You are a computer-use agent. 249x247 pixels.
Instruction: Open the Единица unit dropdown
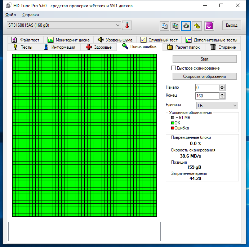217,106
